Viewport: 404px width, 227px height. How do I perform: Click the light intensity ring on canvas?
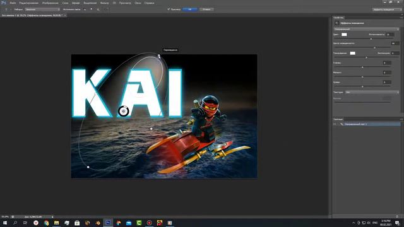point(124,111)
